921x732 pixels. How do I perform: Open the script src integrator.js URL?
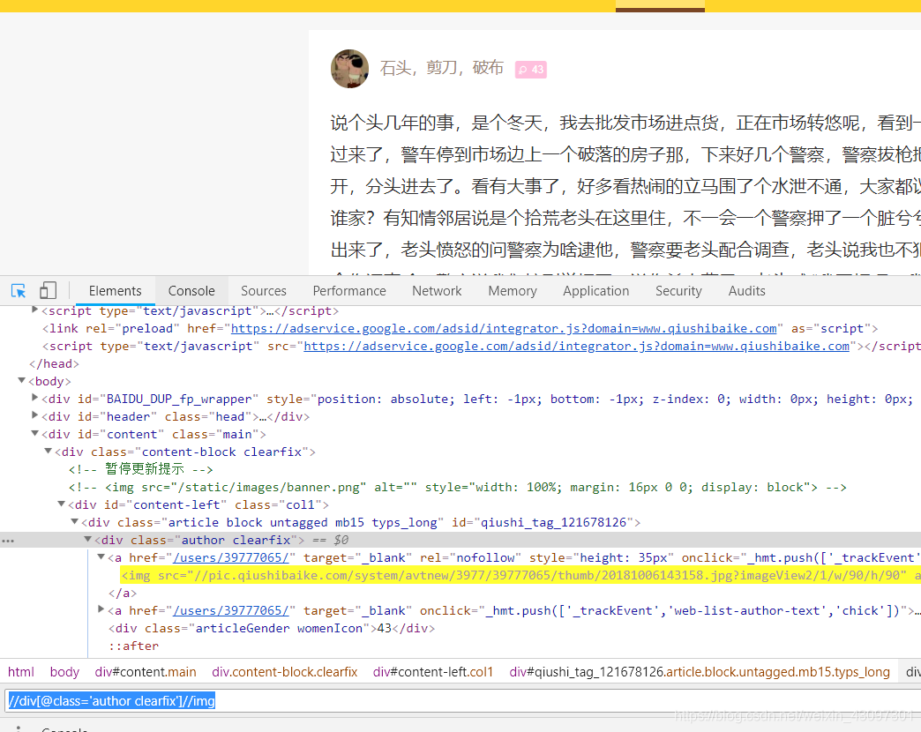[x=576, y=346]
